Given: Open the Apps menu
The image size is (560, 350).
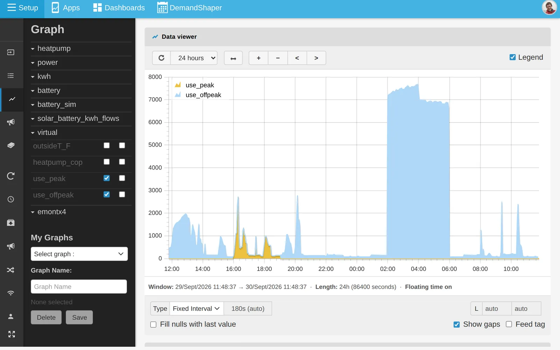Looking at the screenshot, I should pos(66,8).
